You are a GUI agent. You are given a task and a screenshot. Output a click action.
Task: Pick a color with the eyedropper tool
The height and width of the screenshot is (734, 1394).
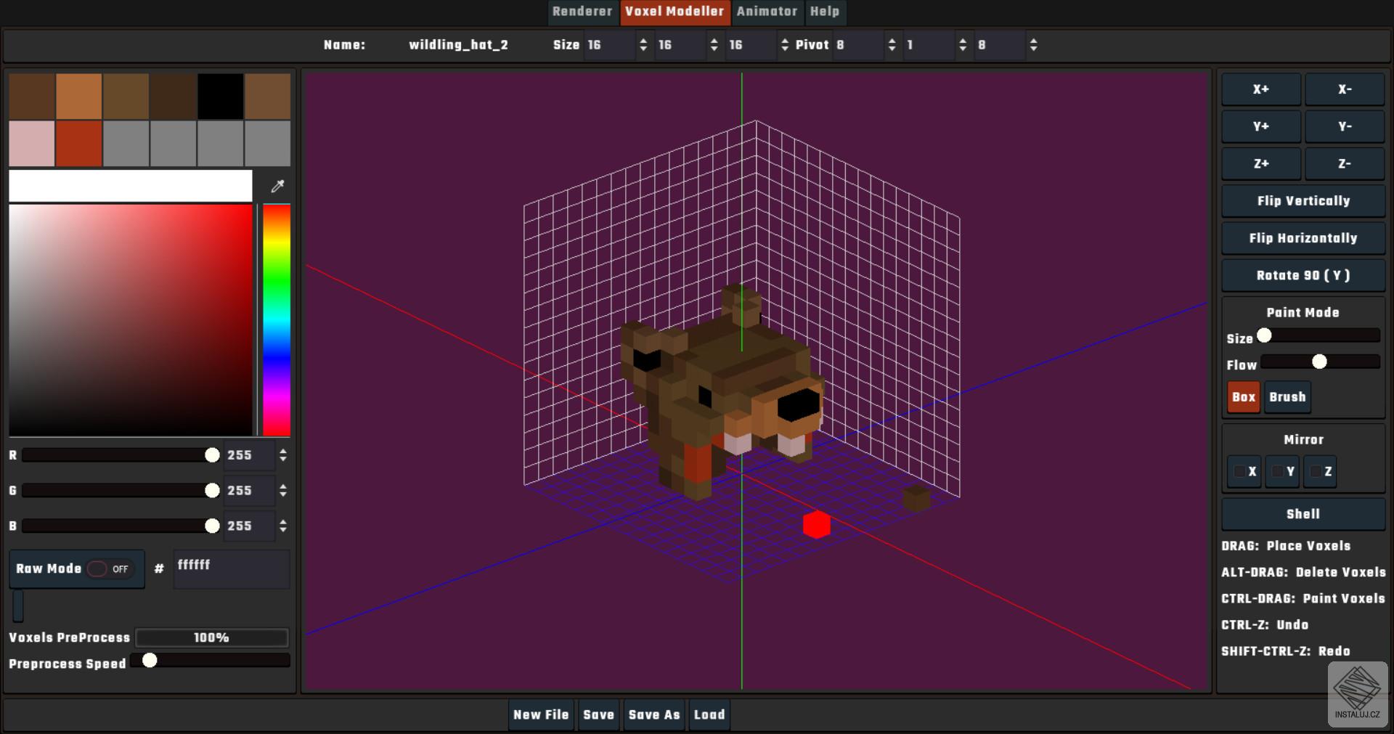point(277,186)
